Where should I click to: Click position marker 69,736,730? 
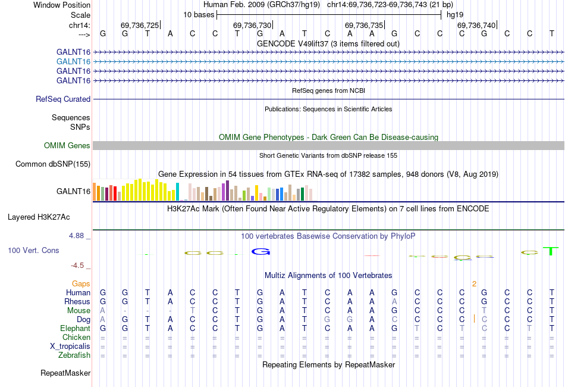coord(252,25)
